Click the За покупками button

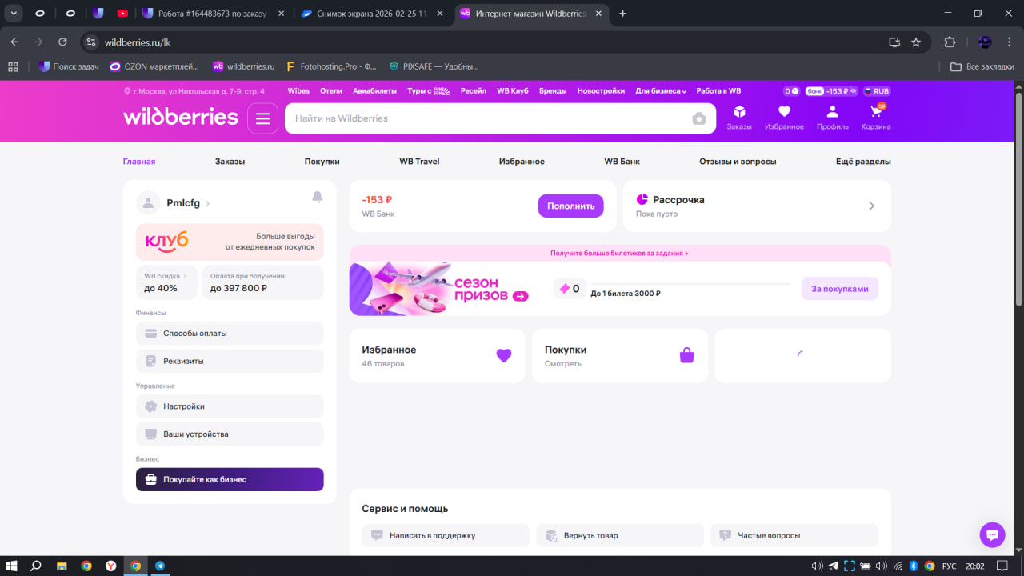pyautogui.click(x=839, y=289)
